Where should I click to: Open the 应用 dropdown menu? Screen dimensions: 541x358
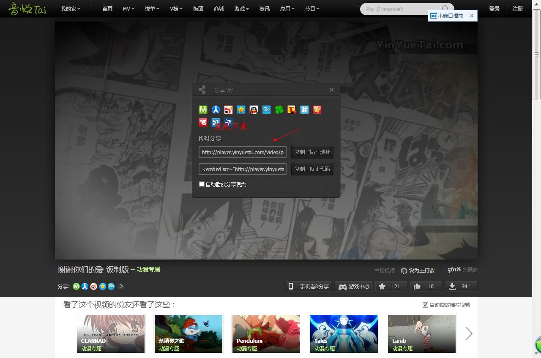tap(287, 8)
